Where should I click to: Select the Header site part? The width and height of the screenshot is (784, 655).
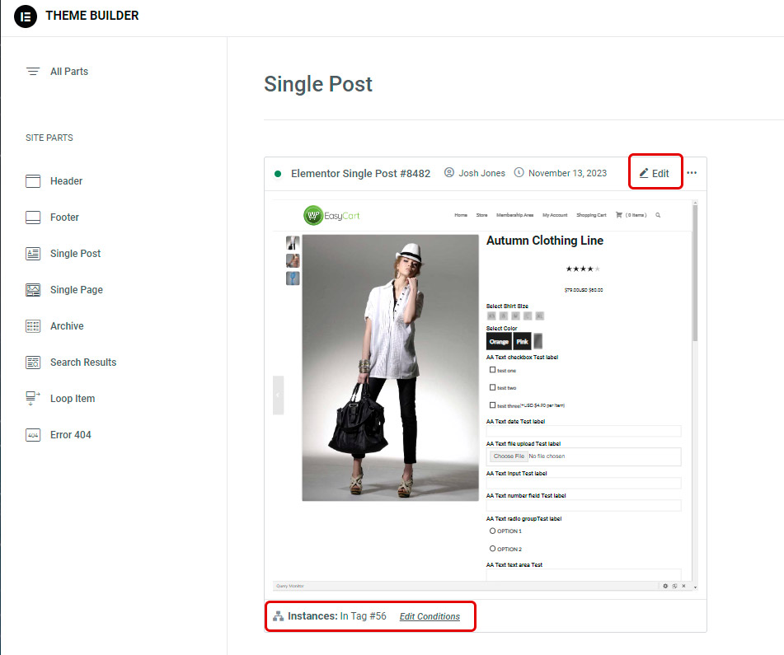(x=66, y=181)
